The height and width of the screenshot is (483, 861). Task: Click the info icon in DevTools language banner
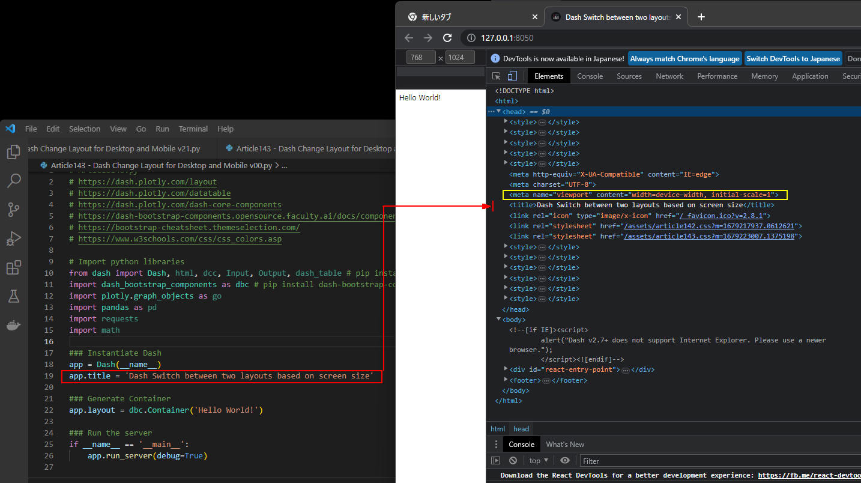click(495, 59)
